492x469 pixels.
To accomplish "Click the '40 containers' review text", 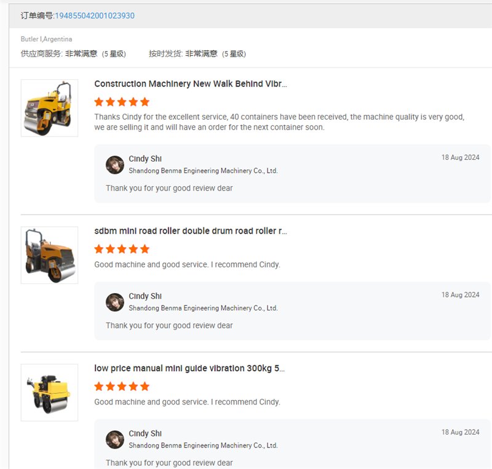I will tap(279, 122).
